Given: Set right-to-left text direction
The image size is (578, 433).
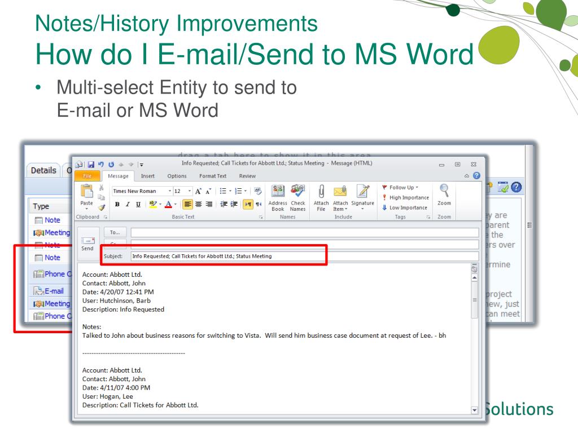Looking at the screenshot, I should (259, 204).
